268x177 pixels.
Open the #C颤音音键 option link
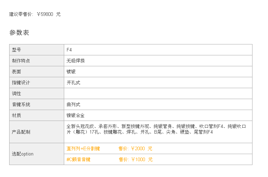78,159
